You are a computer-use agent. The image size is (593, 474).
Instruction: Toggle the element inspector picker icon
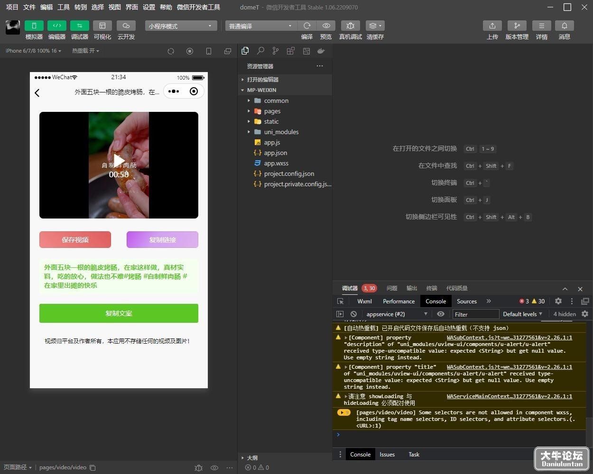point(340,301)
